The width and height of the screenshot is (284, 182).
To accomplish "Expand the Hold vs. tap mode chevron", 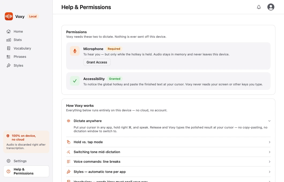I will coord(270,142).
